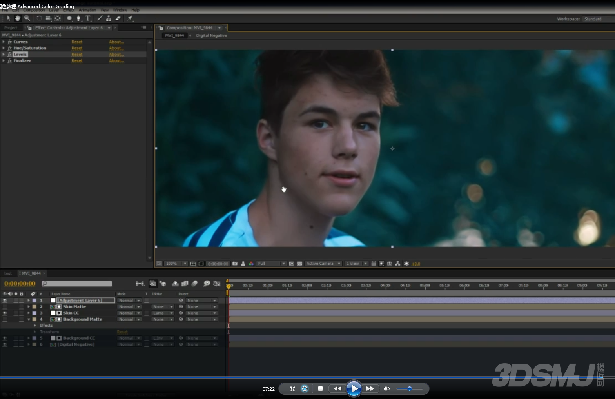Switch to the Project panel tab

(11, 28)
